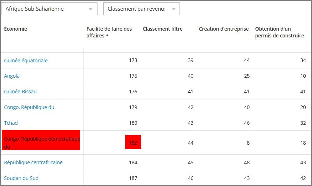Select filtered rank 46 in Soudan du Sud row

click(x=191, y=178)
